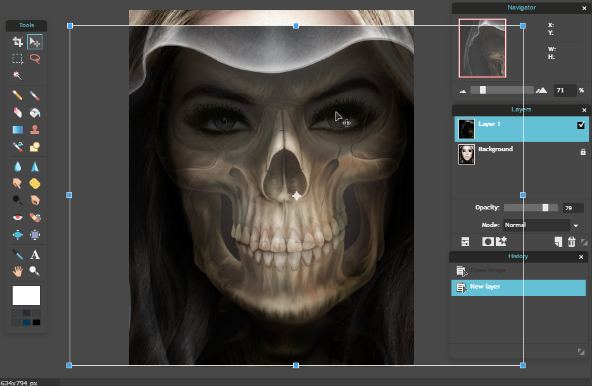Select the Color Replace tool
The height and width of the screenshot is (386, 592).
17,146
